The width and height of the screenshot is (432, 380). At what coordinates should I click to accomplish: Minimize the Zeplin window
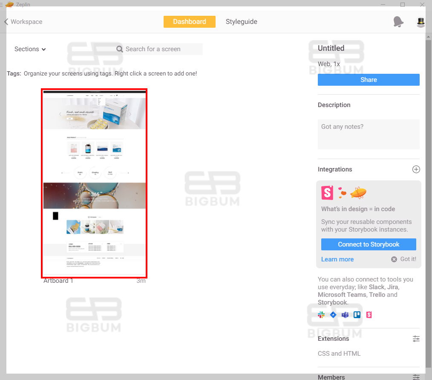[383, 5]
